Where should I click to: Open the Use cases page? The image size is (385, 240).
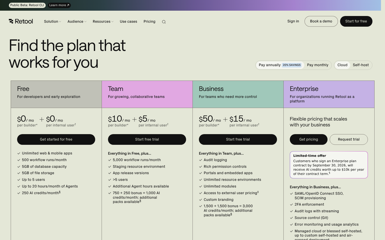[x=129, y=21]
